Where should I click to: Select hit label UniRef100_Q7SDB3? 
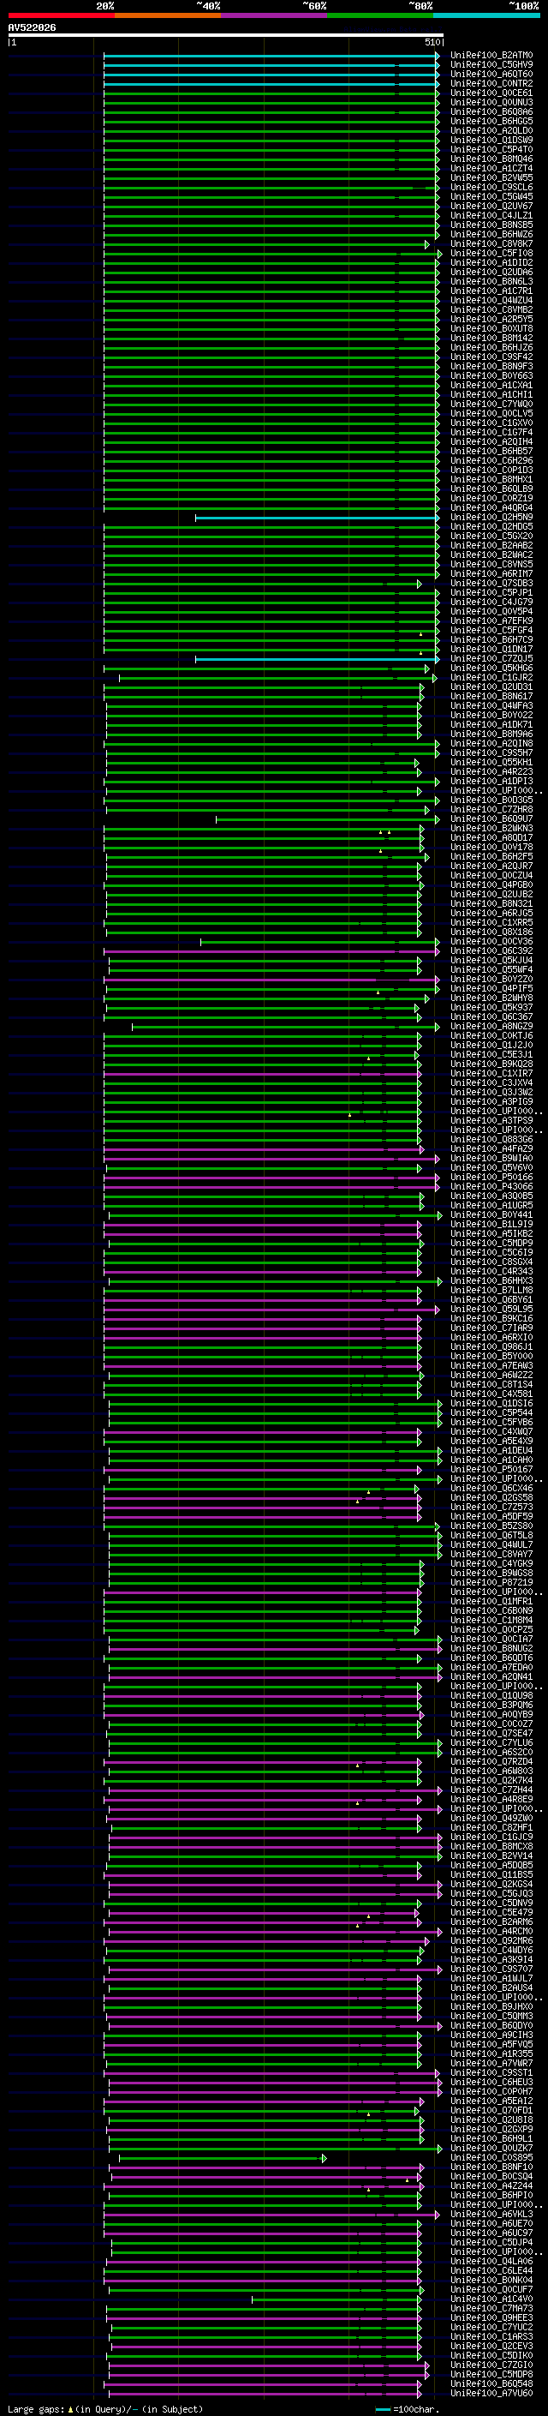click(491, 584)
